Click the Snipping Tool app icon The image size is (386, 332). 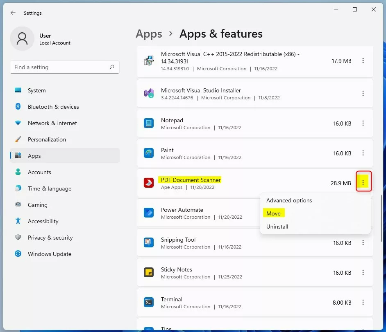[149, 242]
